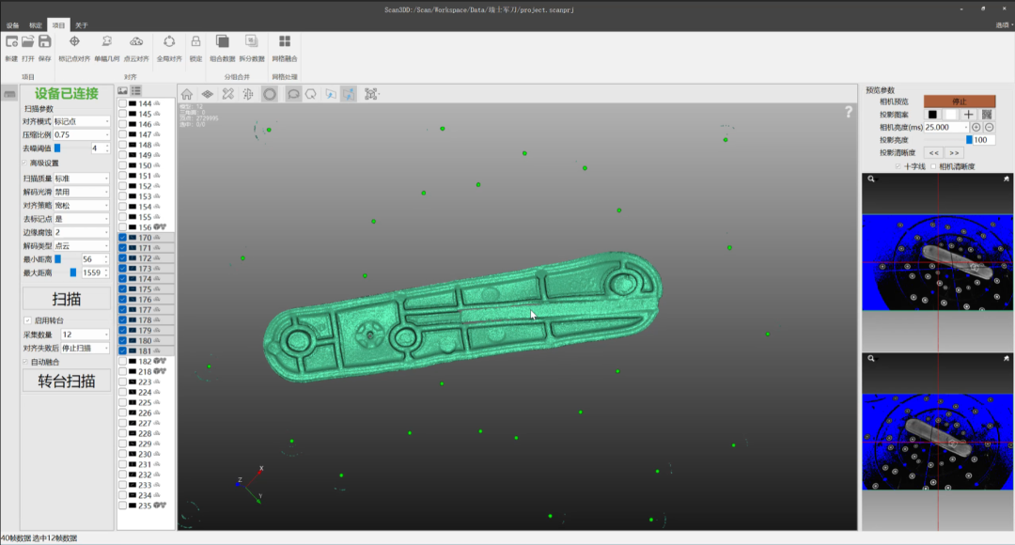Click 组合数据 combine data icon
The image size is (1015, 545).
pyautogui.click(x=222, y=41)
